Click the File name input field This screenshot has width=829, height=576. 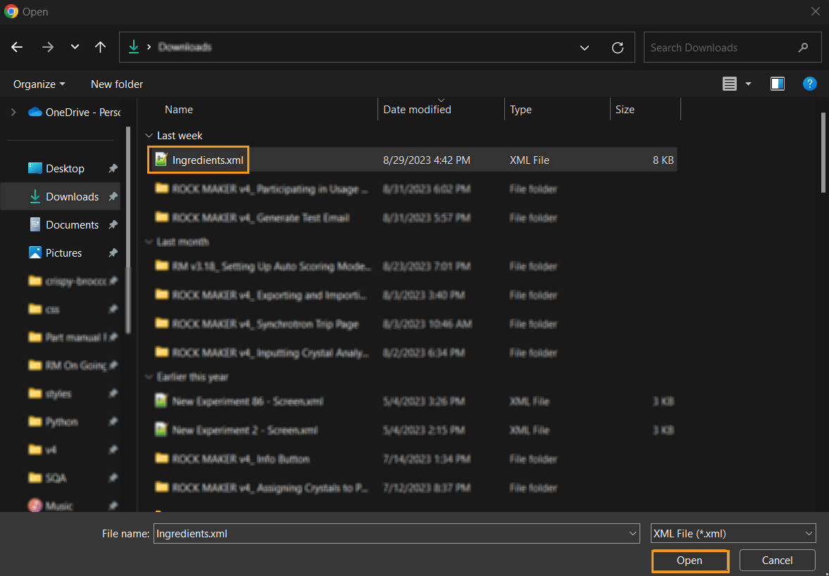pos(390,534)
